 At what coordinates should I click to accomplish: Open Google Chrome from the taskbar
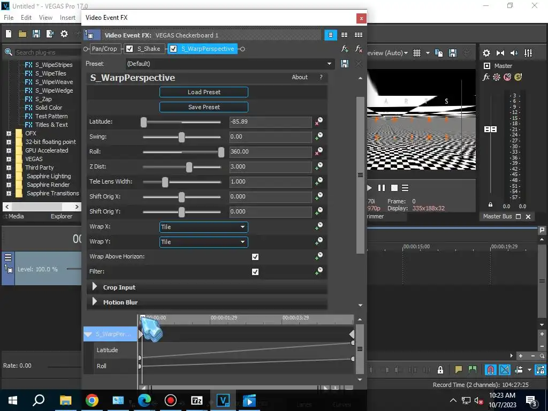(92, 400)
